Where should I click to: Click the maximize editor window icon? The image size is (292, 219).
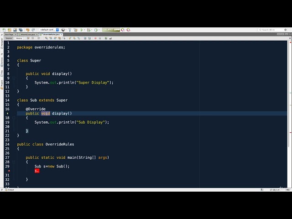click(x=290, y=34)
